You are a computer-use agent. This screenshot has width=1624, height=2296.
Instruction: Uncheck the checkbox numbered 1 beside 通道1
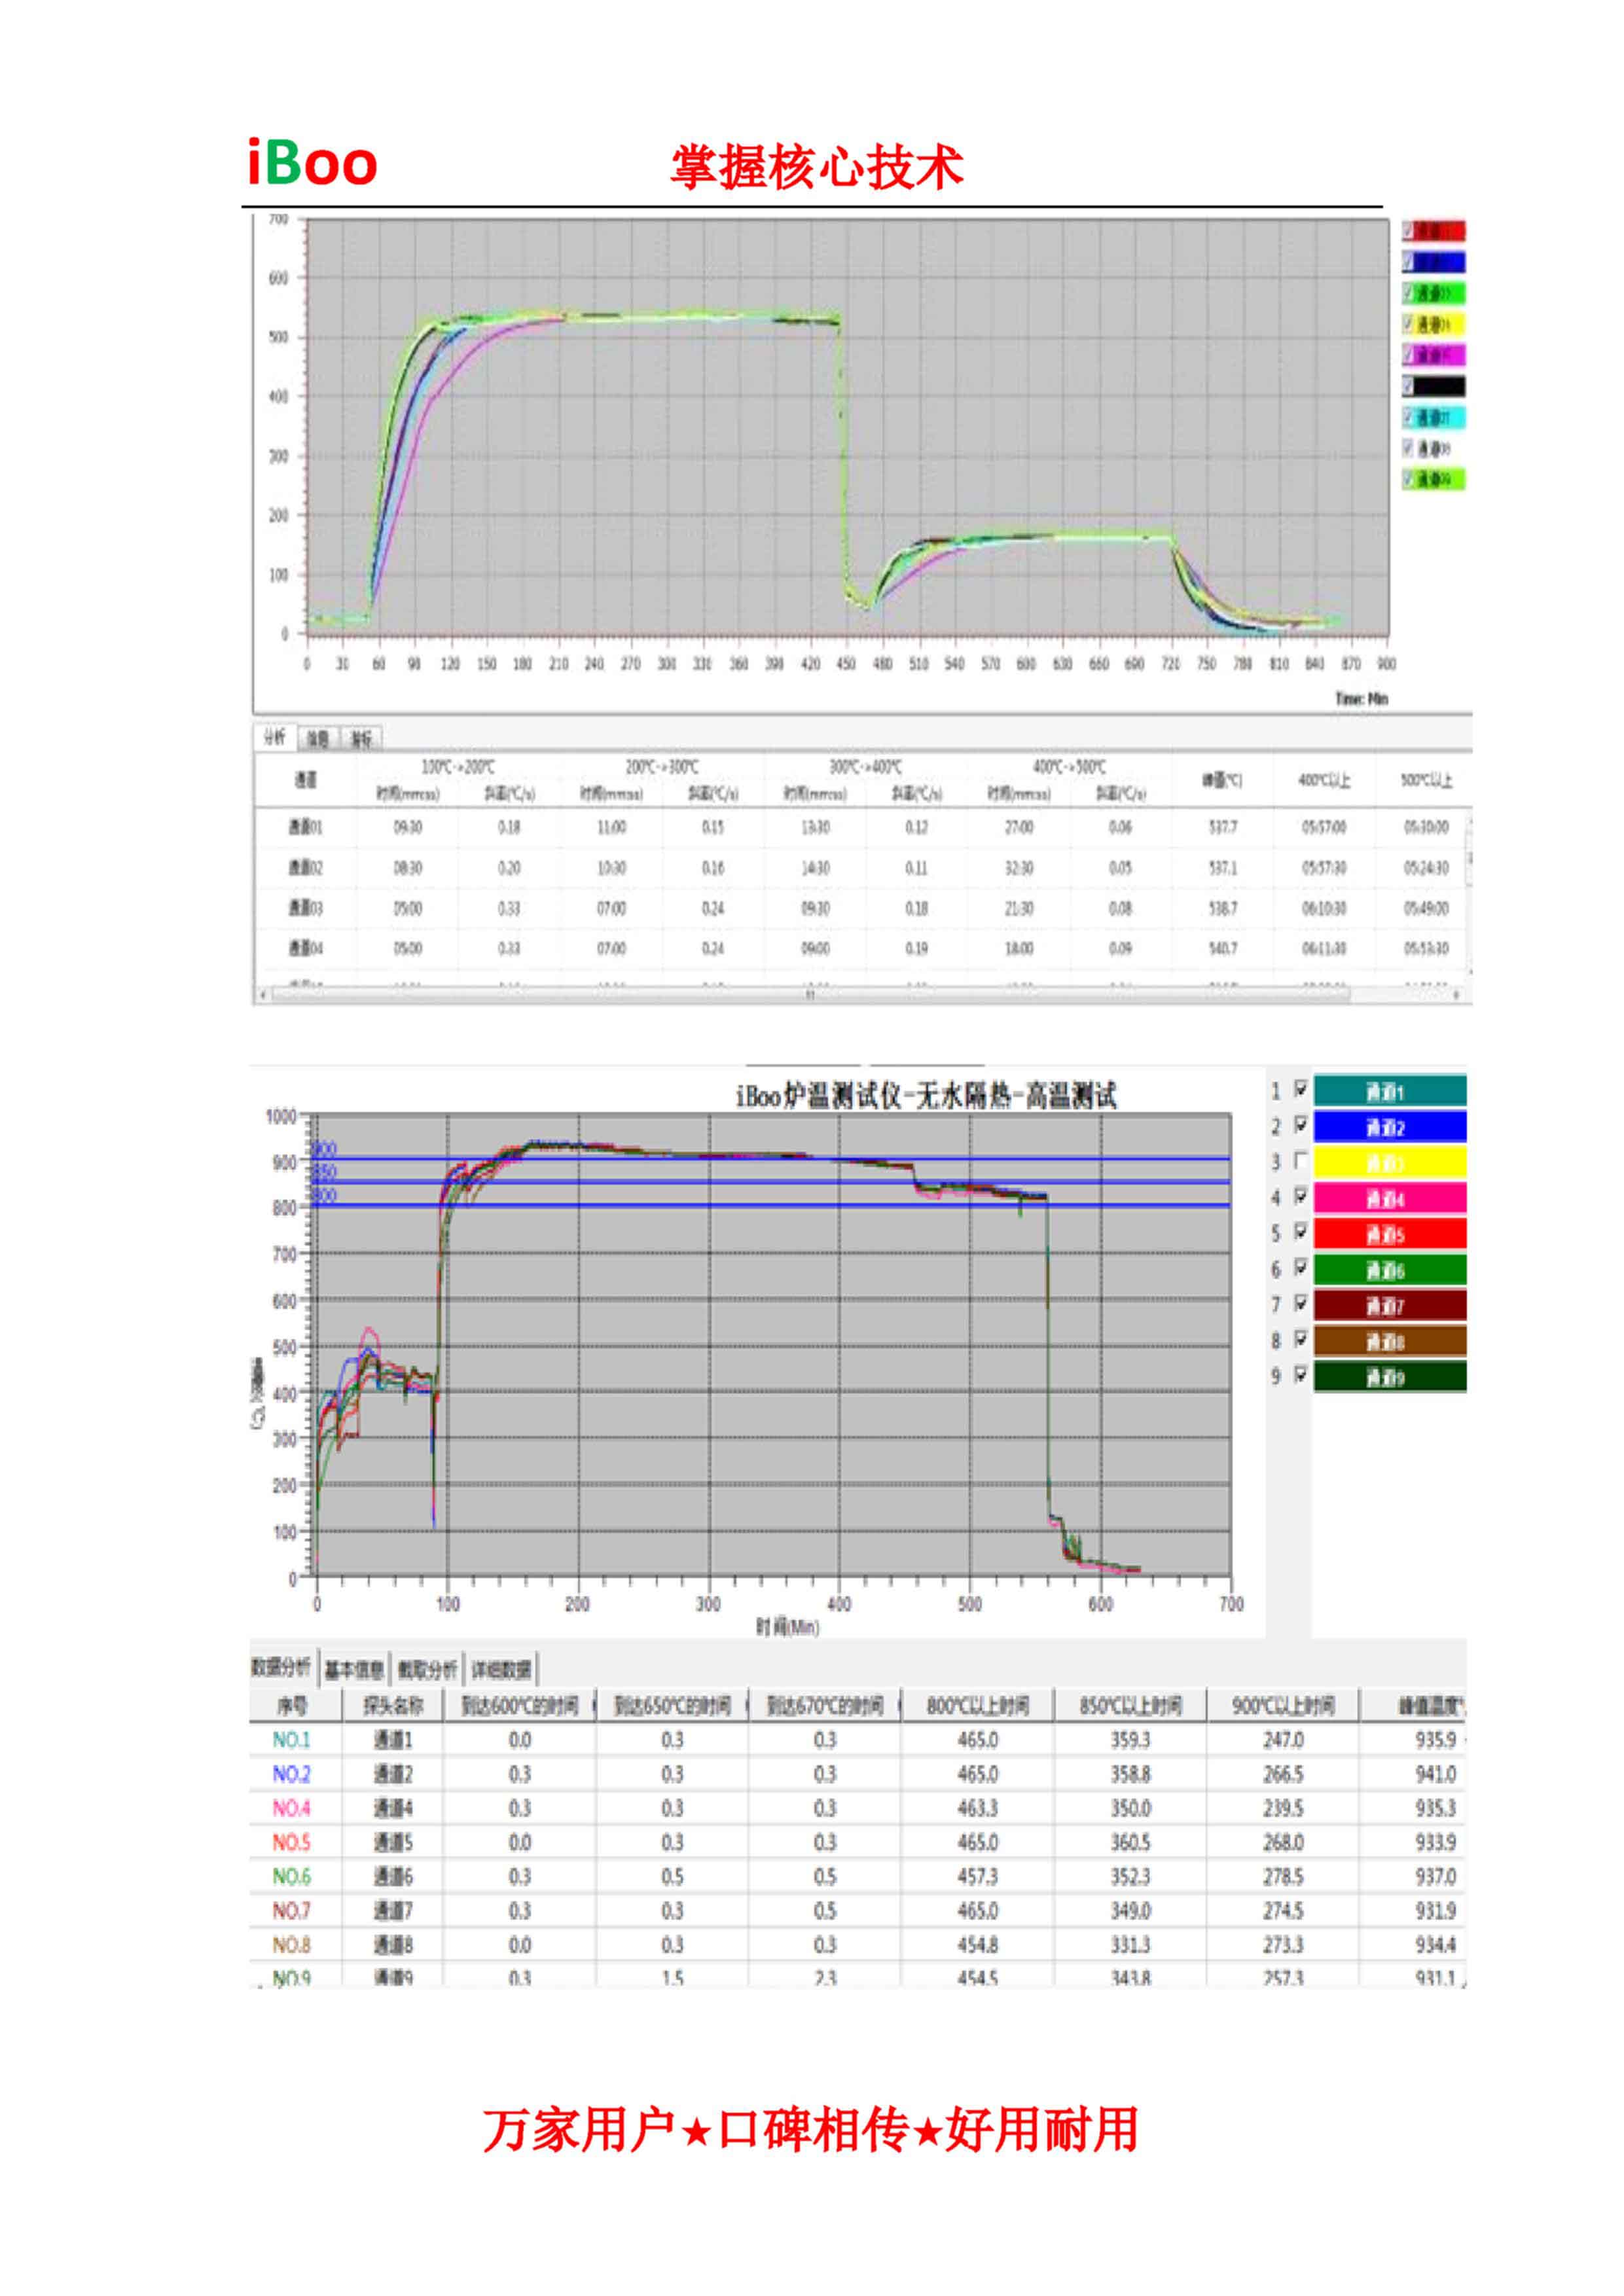click(x=1300, y=1089)
